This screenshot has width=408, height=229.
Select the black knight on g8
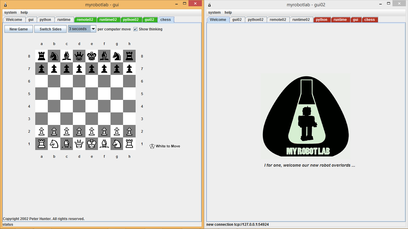pos(117,56)
